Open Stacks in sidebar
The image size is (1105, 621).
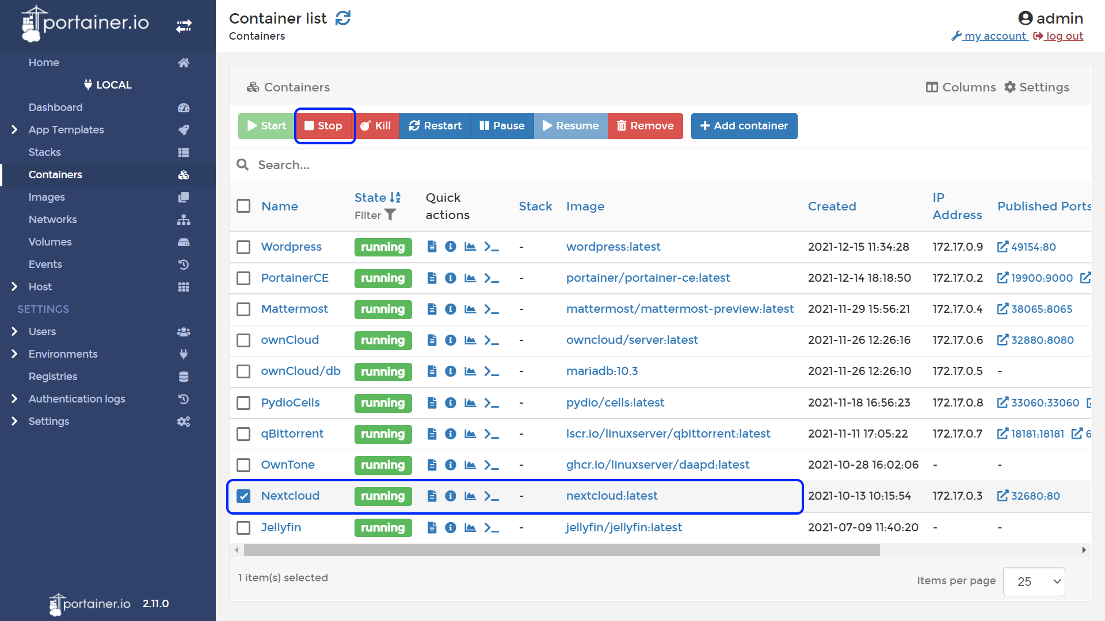tap(45, 152)
